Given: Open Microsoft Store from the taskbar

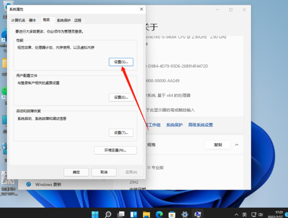Looking at the screenshot, I should [172, 214].
